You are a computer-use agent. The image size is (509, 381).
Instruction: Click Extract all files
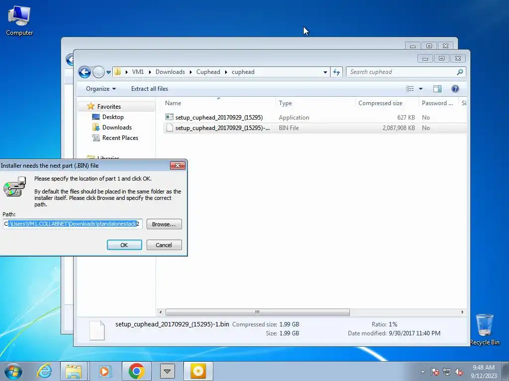(x=150, y=89)
